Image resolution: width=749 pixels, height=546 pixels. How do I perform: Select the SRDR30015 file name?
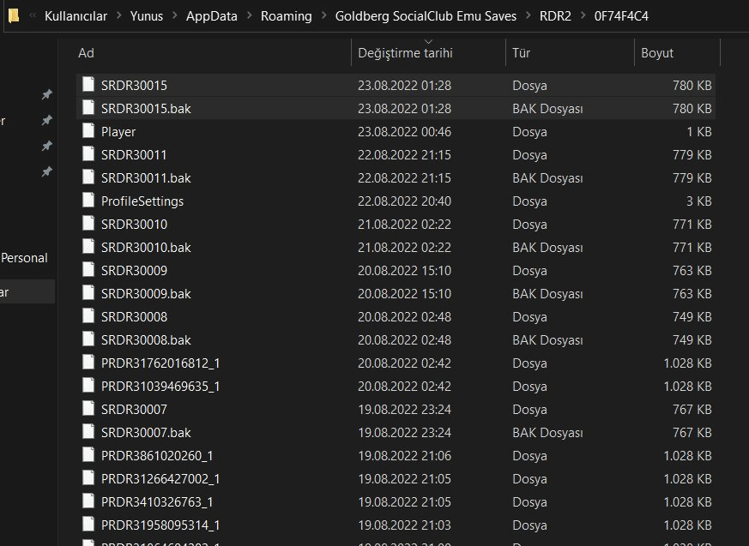pyautogui.click(x=134, y=86)
